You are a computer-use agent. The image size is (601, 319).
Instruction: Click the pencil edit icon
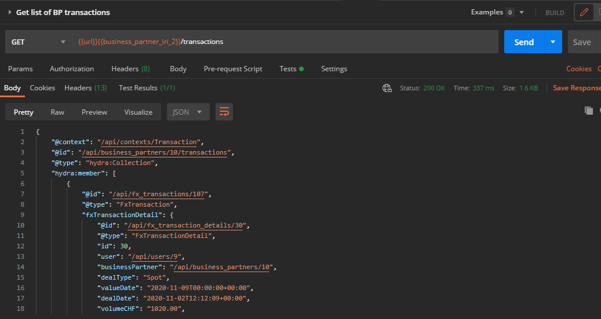pos(584,12)
